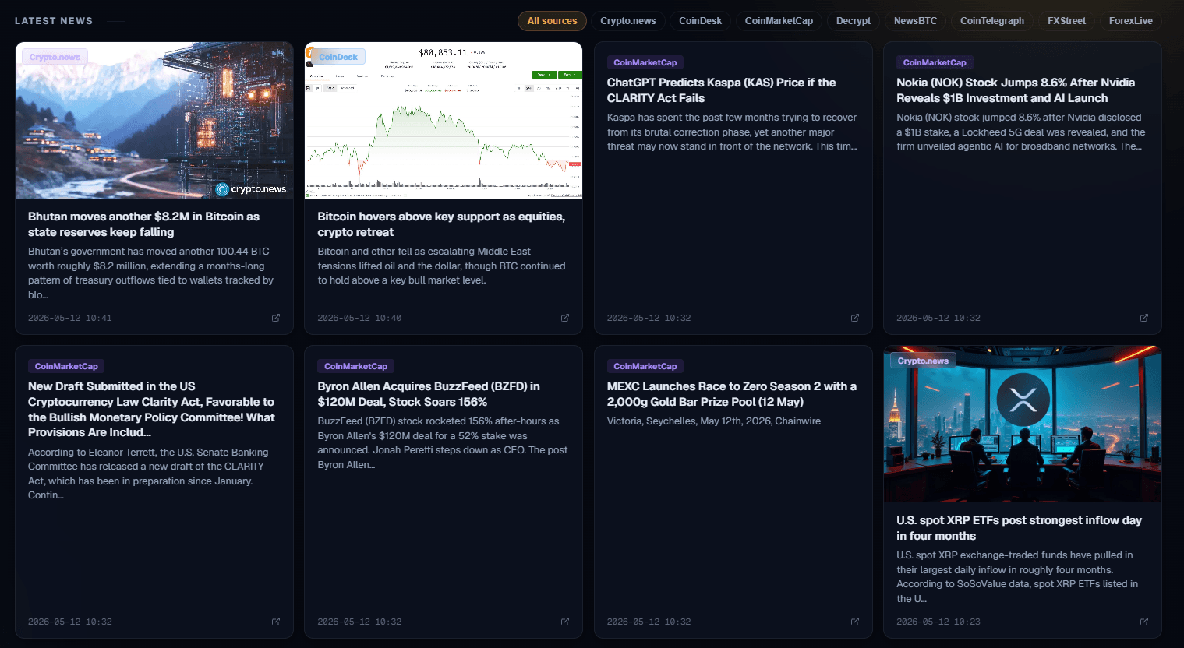Screen dimensions: 1184x648
Task: Click the XRP logo circle in thumbnail
Action: pyautogui.click(x=1023, y=400)
